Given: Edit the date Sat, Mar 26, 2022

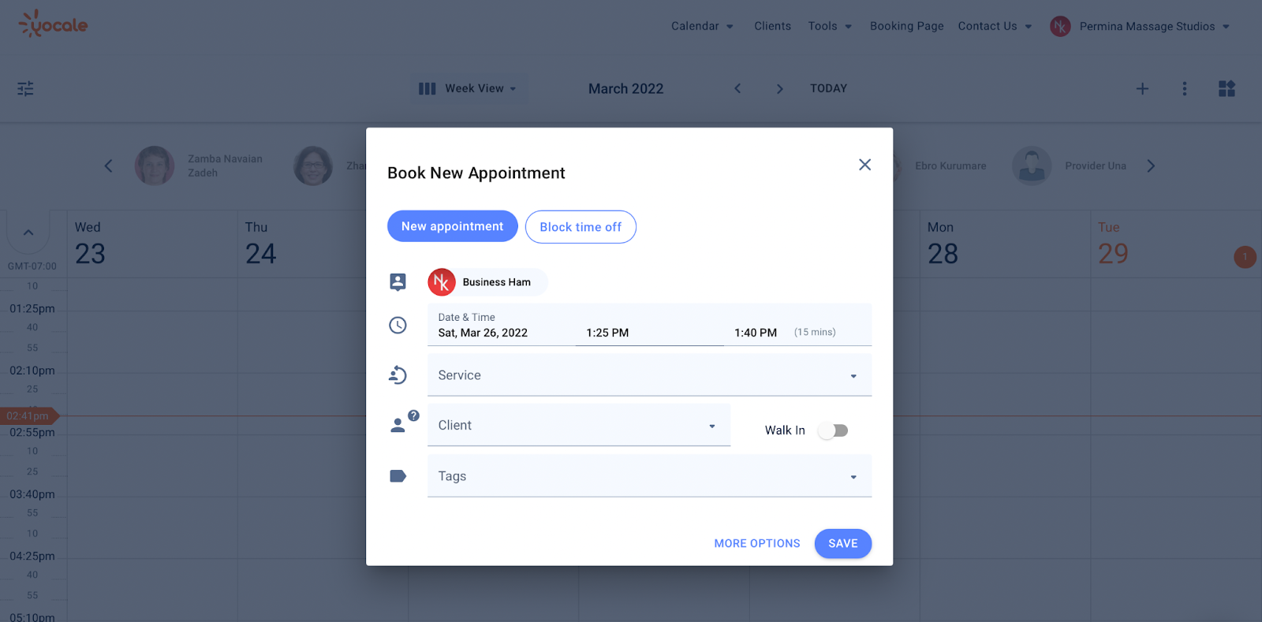Looking at the screenshot, I should tap(483, 333).
